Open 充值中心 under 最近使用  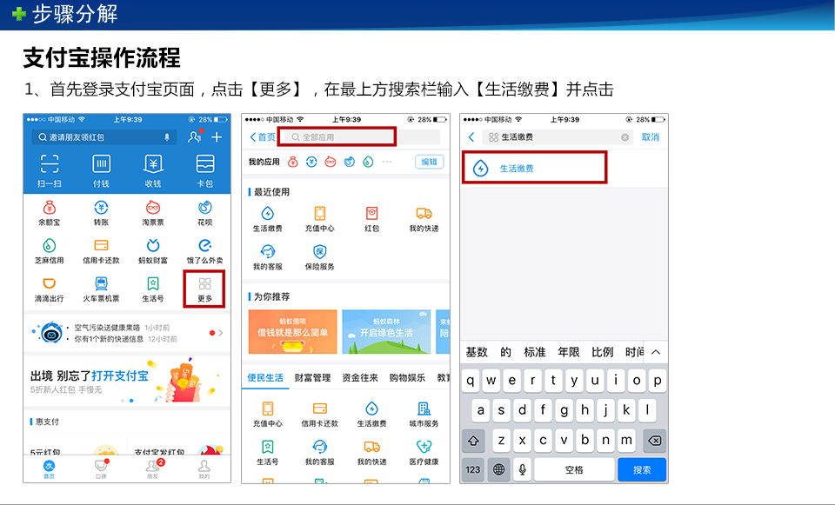[x=319, y=219]
